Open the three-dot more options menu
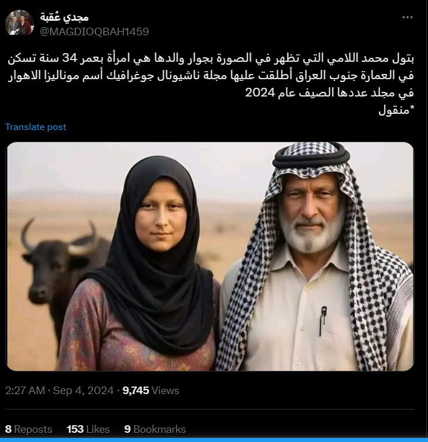428x442 pixels. [x=407, y=17]
